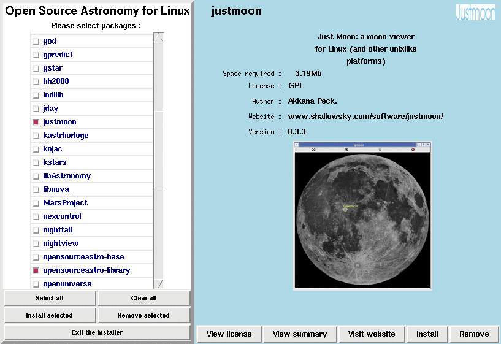Viewport: 501px width, 344px height.
Task: Click the version 0.3.3 value
Action: point(297,132)
